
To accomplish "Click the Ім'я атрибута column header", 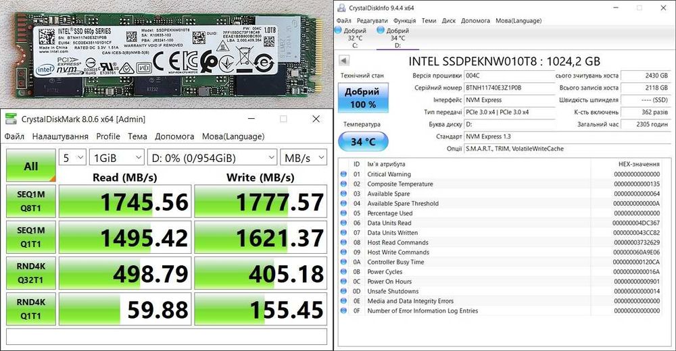I will coord(386,164).
